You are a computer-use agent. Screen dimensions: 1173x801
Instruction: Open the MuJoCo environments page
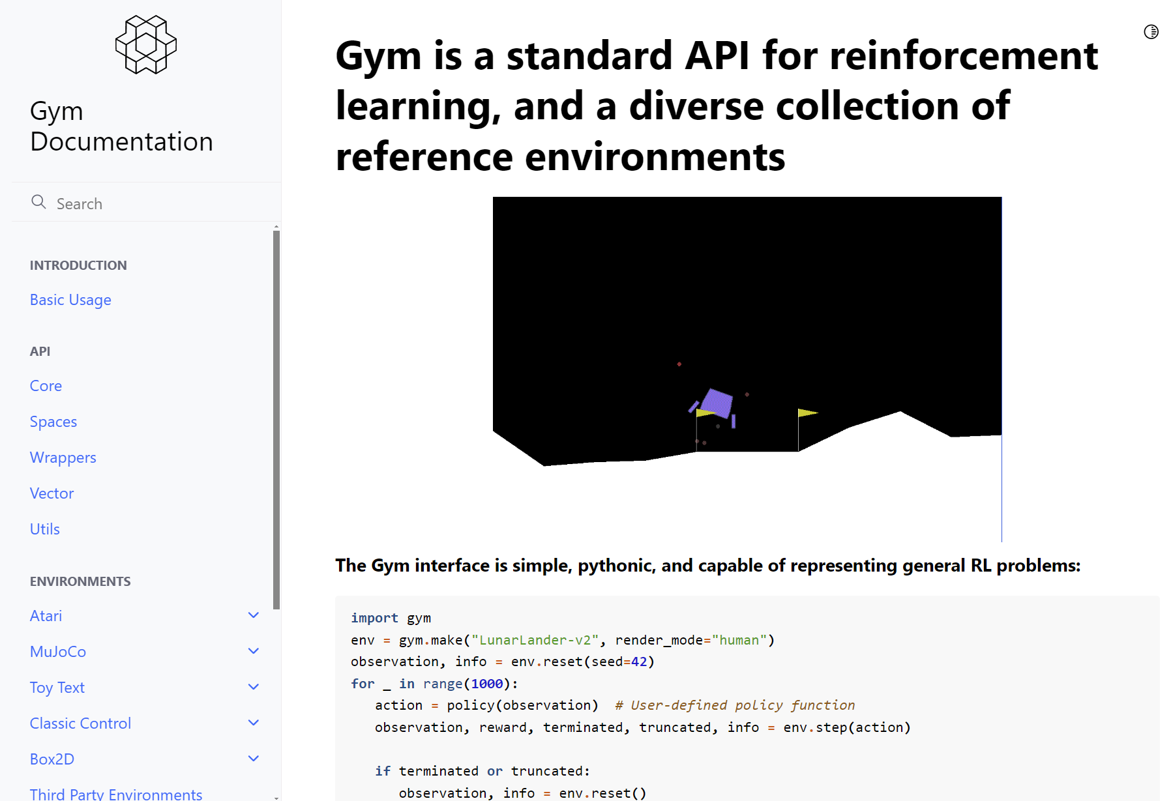58,652
